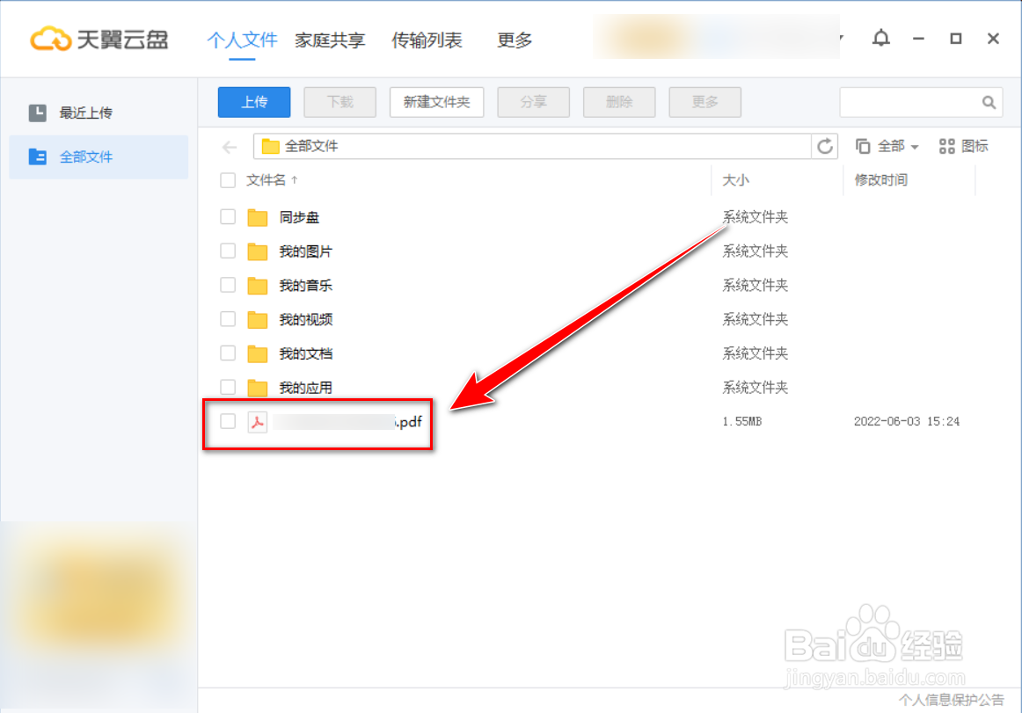Check the pdf file row checkbox
Image resolution: width=1022 pixels, height=713 pixels.
point(228,421)
